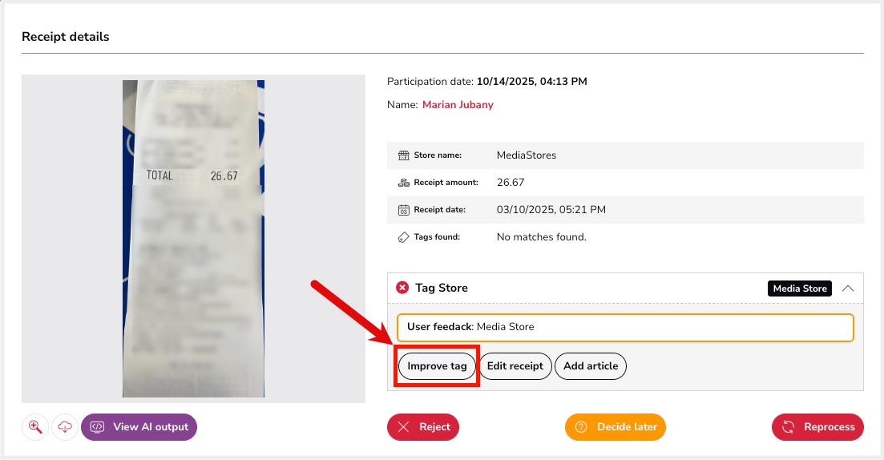Viewport: 884px width, 460px height.
Task: Click the tag icon beside Tags found
Action: pyautogui.click(x=404, y=237)
